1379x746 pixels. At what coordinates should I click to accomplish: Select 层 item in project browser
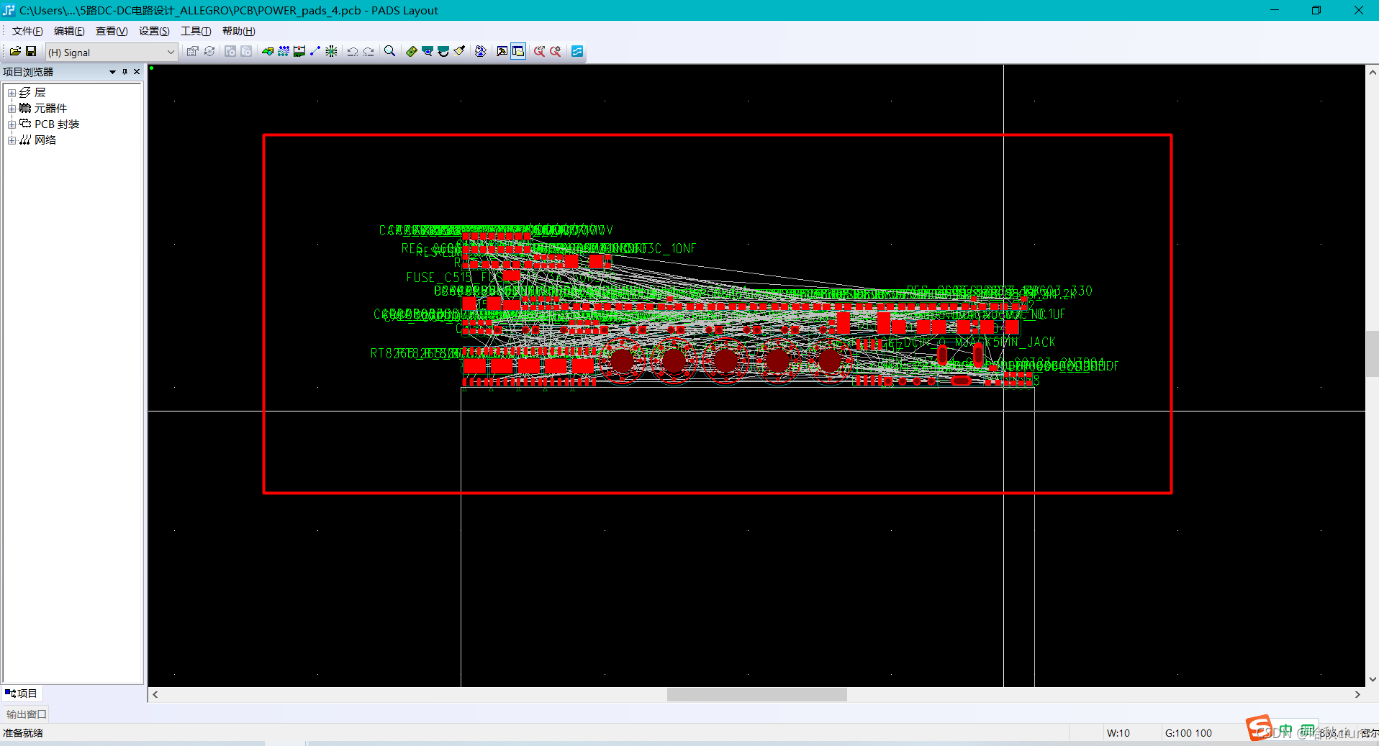click(x=40, y=93)
